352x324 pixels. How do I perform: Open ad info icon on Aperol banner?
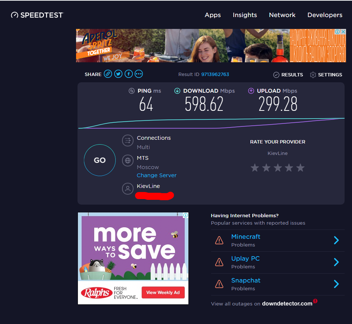337,32
